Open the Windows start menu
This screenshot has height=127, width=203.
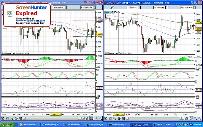[x=7, y=125]
